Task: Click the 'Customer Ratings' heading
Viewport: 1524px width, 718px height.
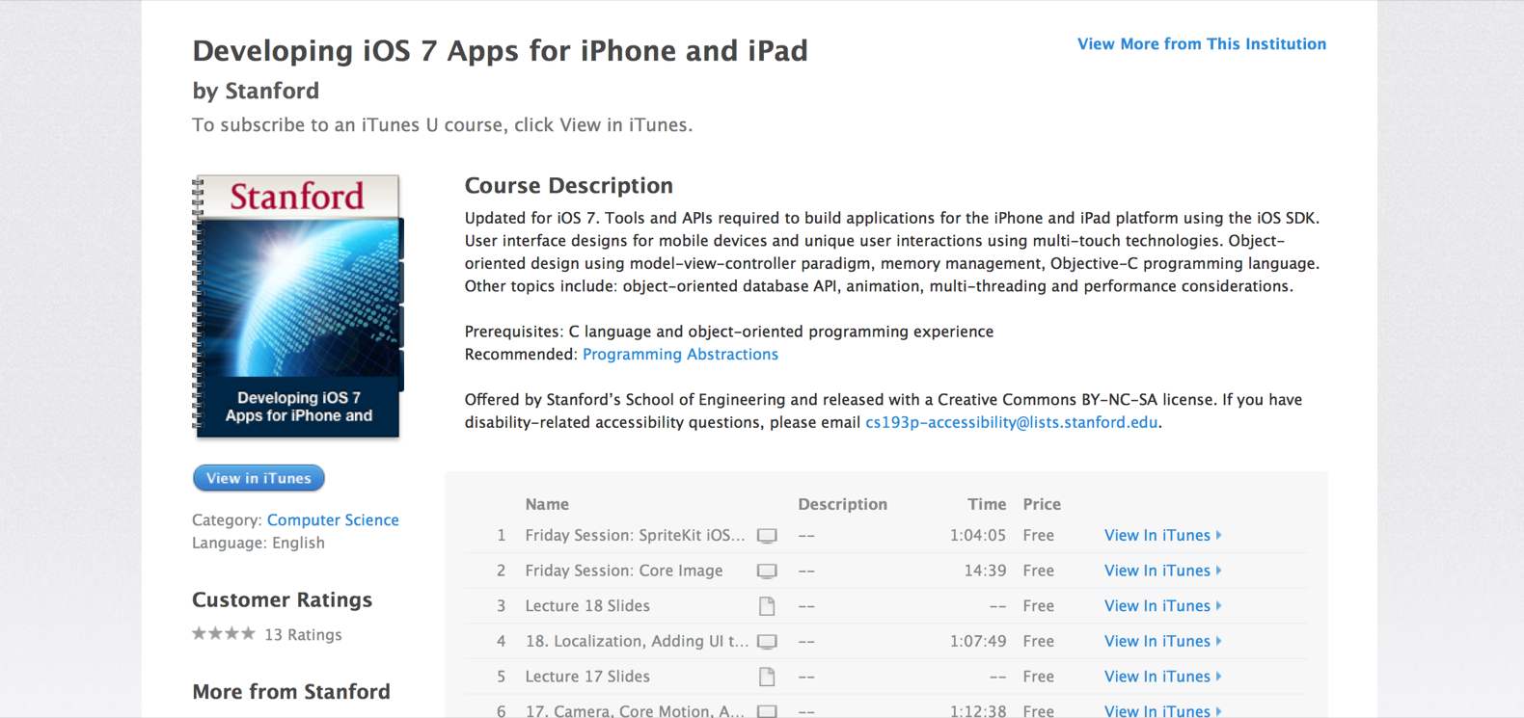Action: tap(282, 599)
